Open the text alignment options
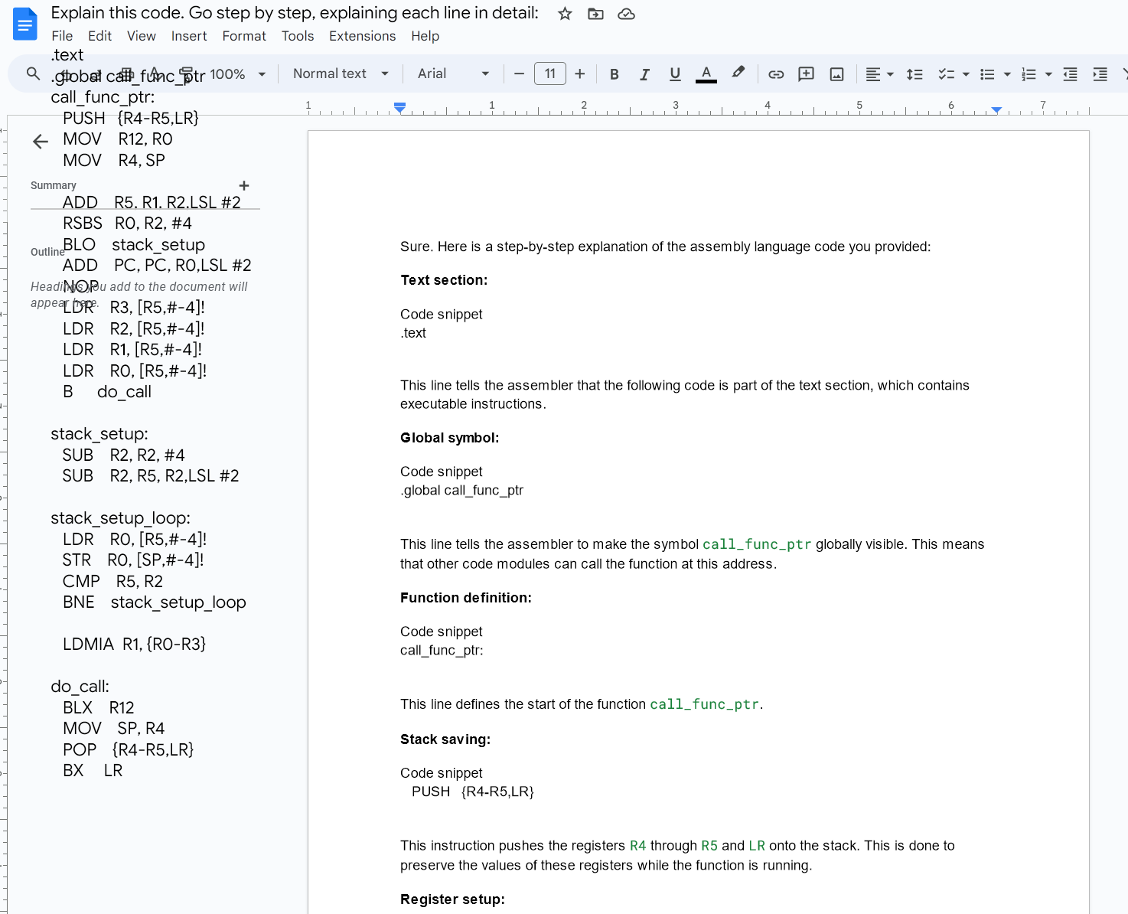Screen dimensions: 1128x914 pyautogui.click(x=872, y=73)
